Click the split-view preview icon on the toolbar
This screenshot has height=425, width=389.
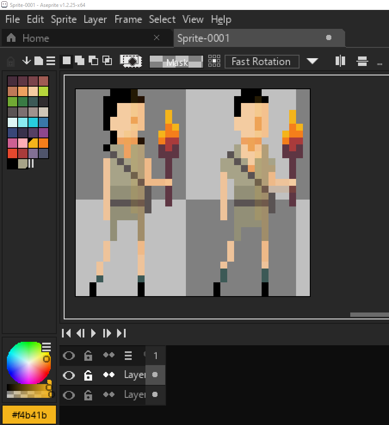pyautogui.click(x=340, y=61)
